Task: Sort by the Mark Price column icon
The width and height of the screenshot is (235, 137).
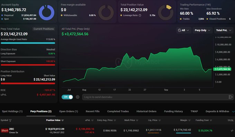Action: (137, 120)
